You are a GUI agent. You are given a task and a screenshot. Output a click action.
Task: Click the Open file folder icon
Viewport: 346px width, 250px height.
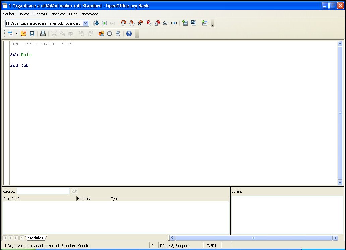[x=23, y=34]
